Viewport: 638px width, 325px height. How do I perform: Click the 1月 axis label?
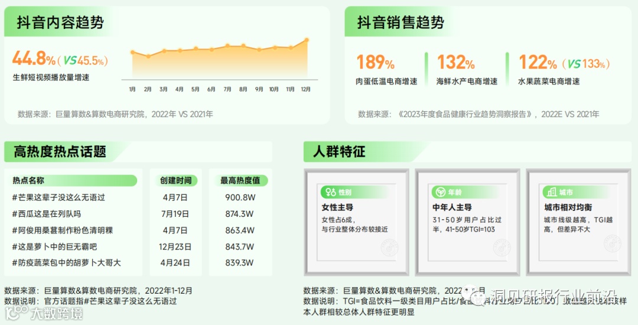click(x=133, y=89)
